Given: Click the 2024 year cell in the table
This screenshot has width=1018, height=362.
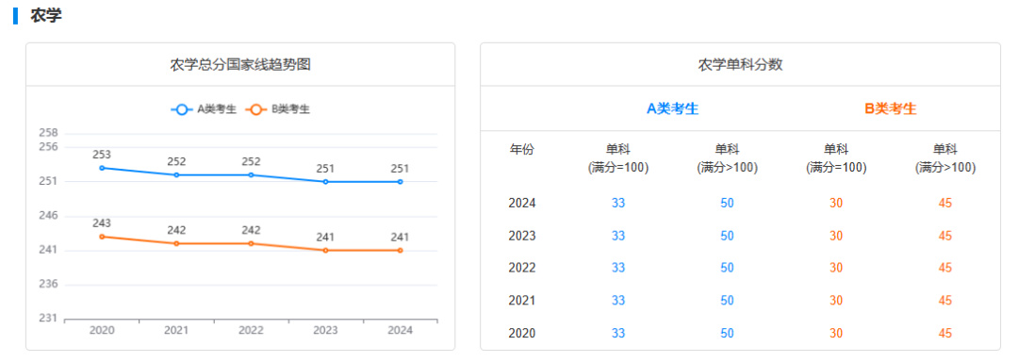Looking at the screenshot, I should pyautogui.click(x=522, y=203).
